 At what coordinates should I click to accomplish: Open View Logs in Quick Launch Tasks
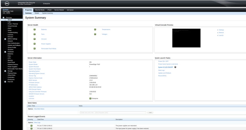(161, 70)
